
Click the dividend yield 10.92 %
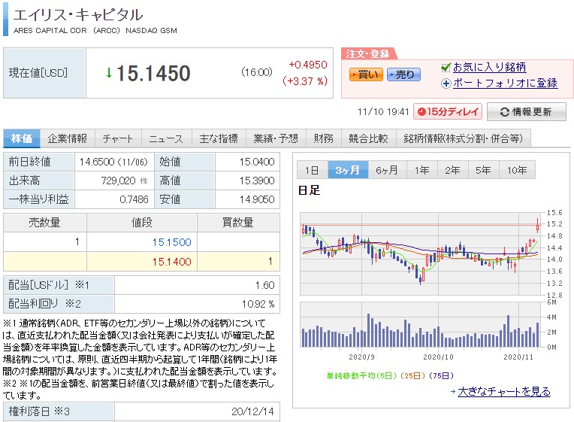pyautogui.click(x=258, y=304)
